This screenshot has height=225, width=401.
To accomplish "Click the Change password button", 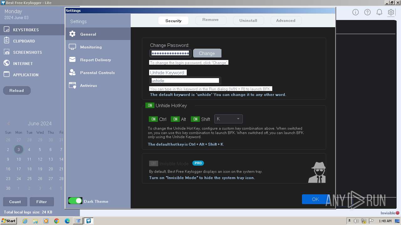I will [x=207, y=53].
